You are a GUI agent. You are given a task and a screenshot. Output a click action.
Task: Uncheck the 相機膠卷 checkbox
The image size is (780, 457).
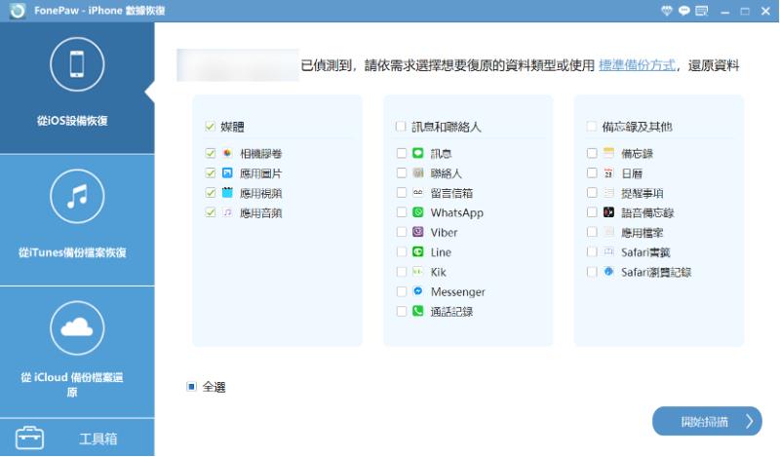pyautogui.click(x=210, y=154)
